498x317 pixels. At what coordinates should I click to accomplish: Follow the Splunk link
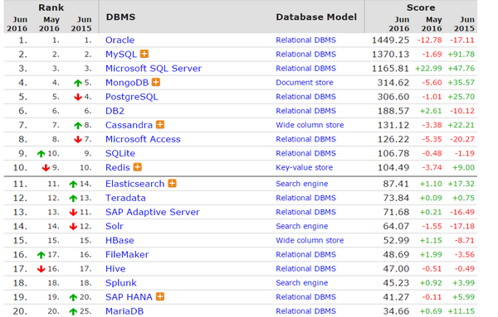coord(121,283)
